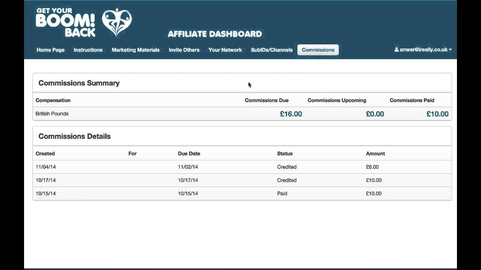The image size is (481, 270).
Task: Click the heart logo icon
Action: point(117,22)
